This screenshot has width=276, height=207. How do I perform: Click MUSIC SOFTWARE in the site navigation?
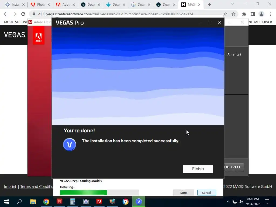(16, 22)
